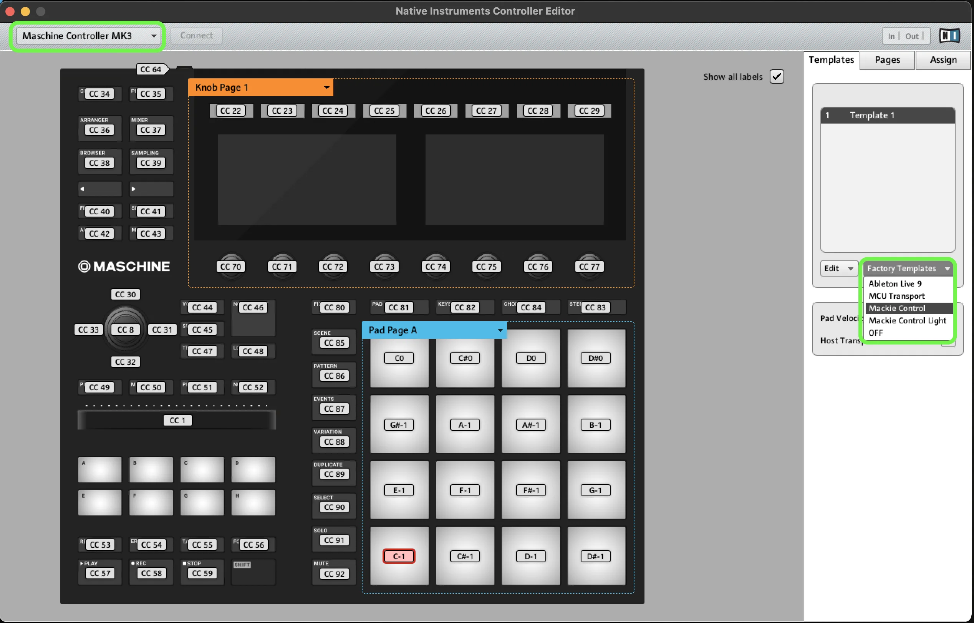
Task: Select the CC 22 display button
Action: (x=230, y=111)
